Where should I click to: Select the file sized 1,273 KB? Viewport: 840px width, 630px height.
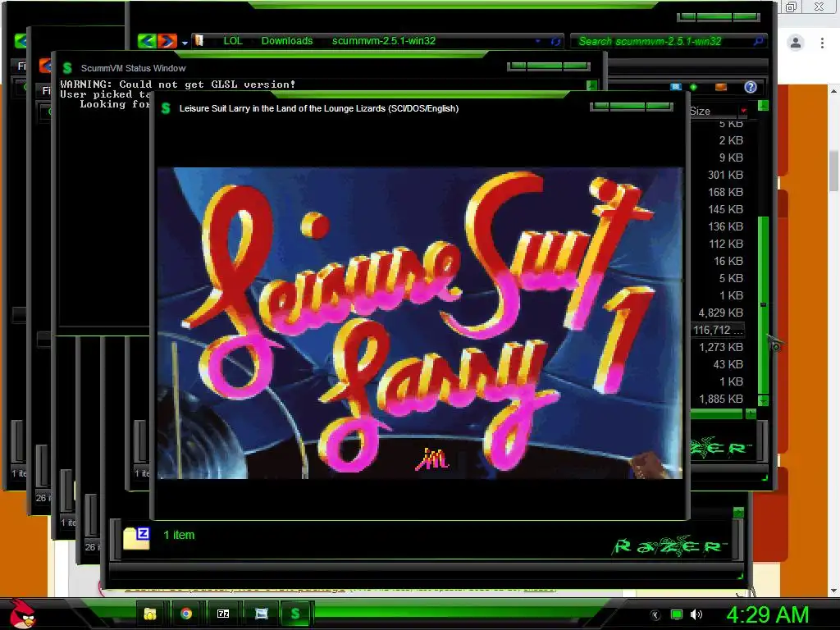tap(720, 347)
